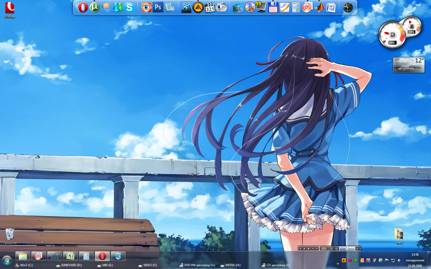Open Calculator from the top dock
Image resolution: width=431 pixels, height=269 pixels.
[x=296, y=7]
